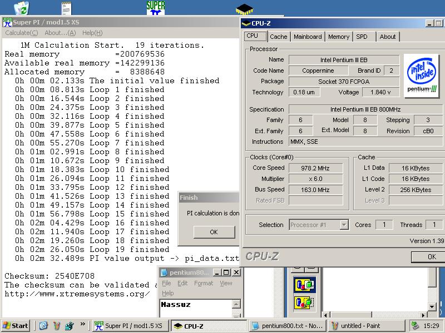Screen dimensions: 445x333
Task: Close the Notepad window
Action: [236, 273]
